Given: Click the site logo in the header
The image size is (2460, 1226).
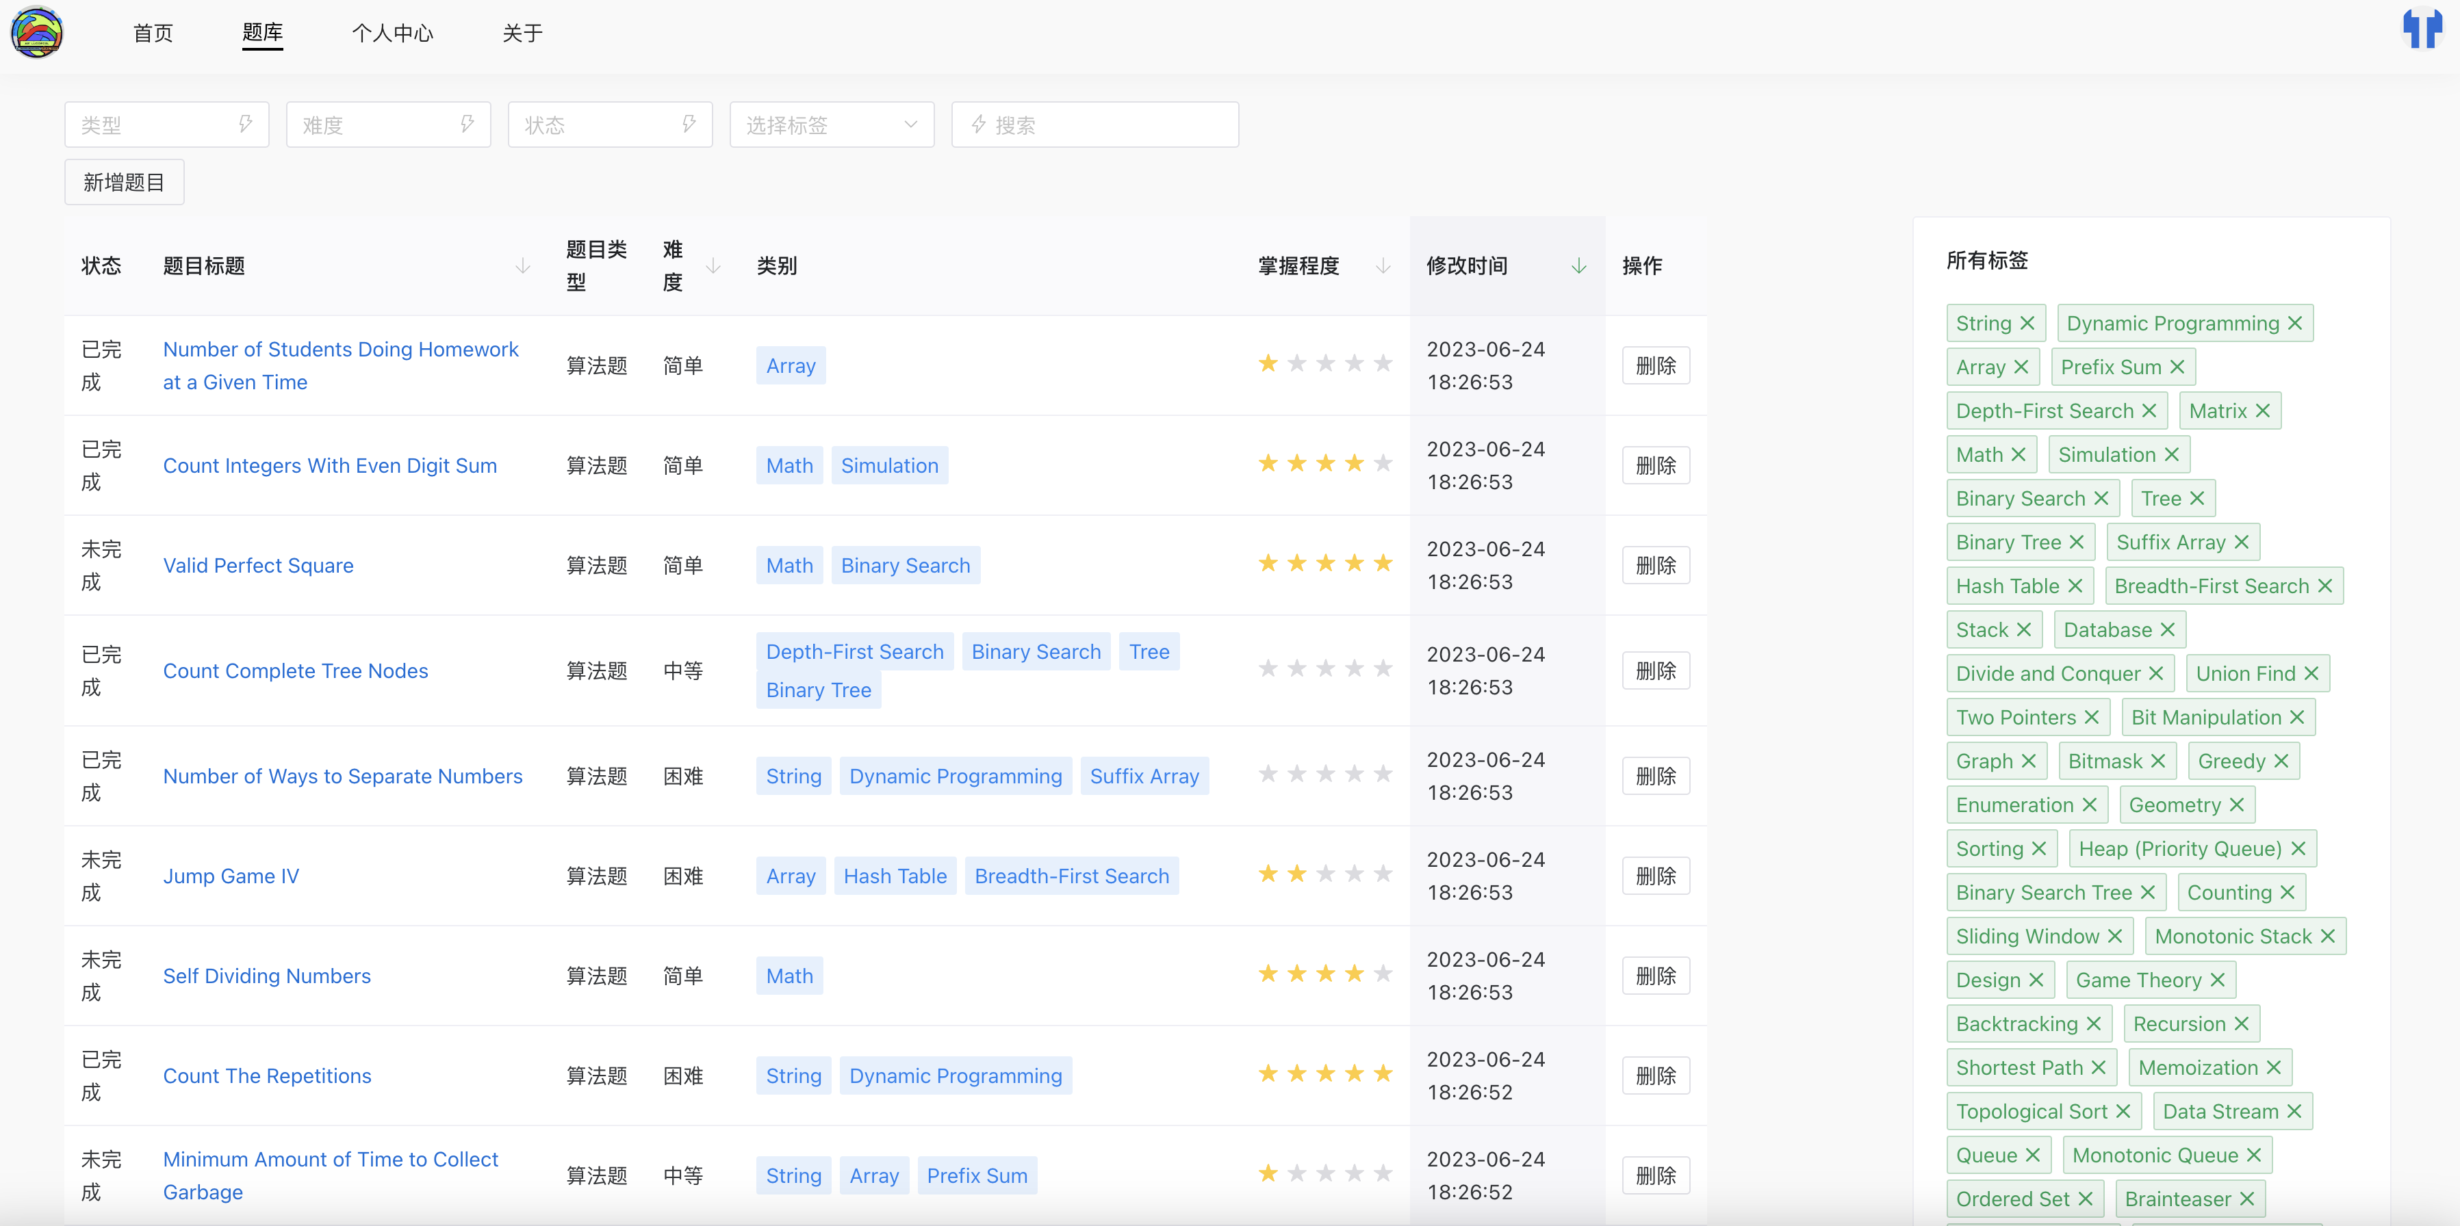Looking at the screenshot, I should (x=36, y=32).
